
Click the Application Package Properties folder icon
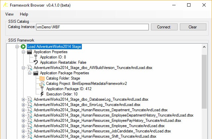36,73
